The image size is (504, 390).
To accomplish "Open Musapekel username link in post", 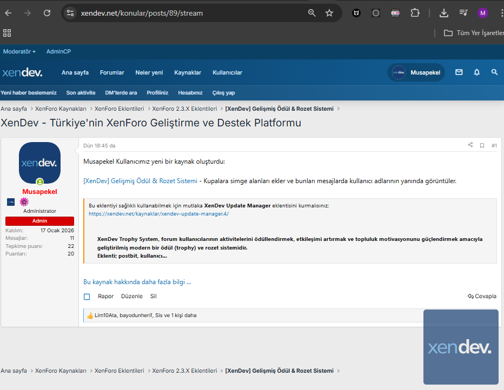I will coord(39,192).
